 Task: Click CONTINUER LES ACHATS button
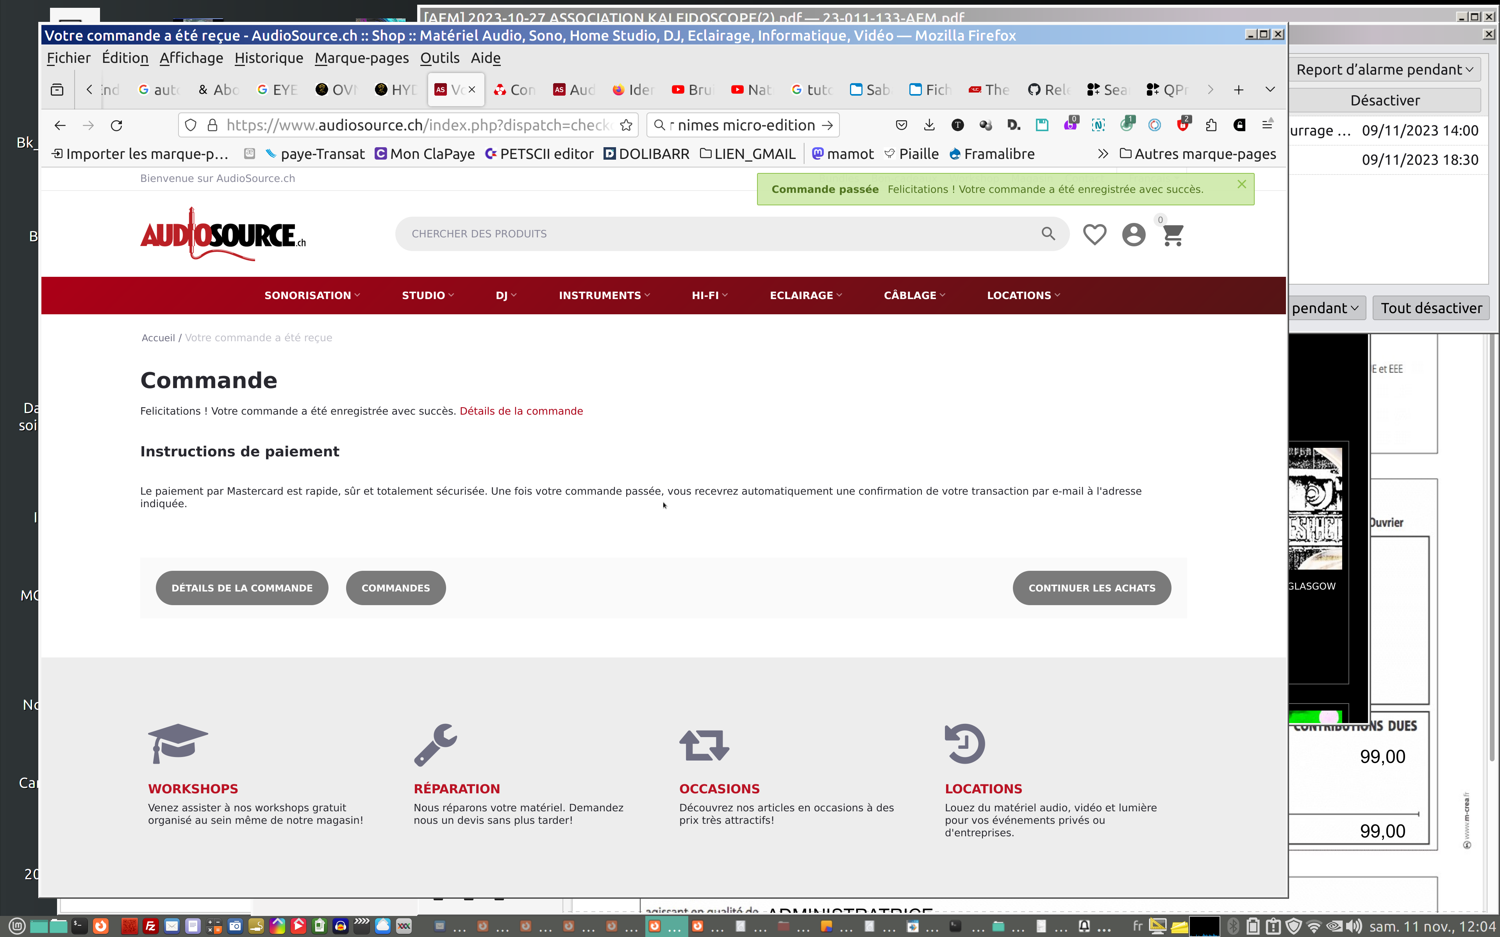point(1091,588)
